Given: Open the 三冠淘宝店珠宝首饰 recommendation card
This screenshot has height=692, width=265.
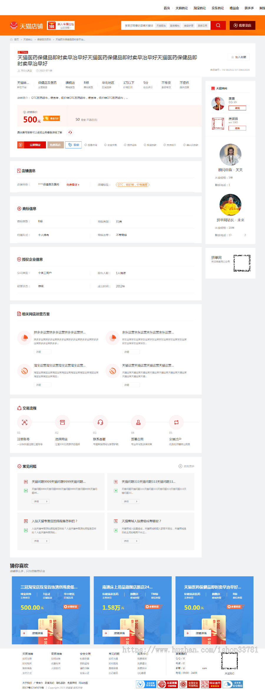Looking at the screenshot, I should point(51,610).
